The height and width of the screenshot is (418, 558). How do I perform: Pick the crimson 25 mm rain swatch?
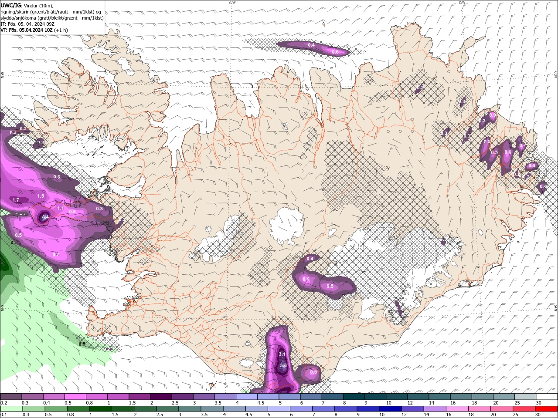(x=524, y=409)
